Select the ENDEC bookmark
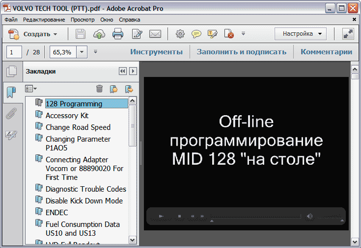Image resolution: width=361 pixels, height=248 pixels. click(x=56, y=212)
